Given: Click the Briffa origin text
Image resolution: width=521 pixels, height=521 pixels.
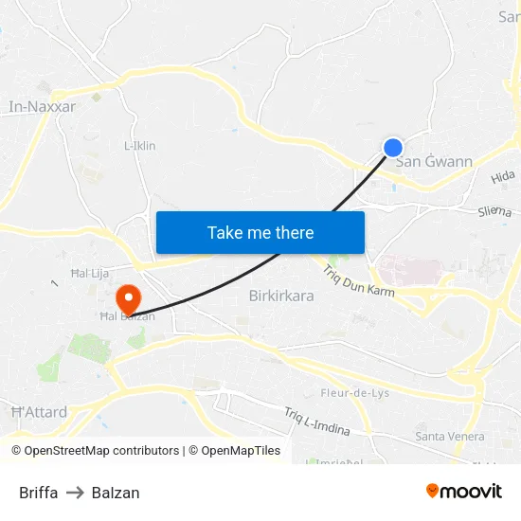Looking at the screenshot, I should point(39,493).
